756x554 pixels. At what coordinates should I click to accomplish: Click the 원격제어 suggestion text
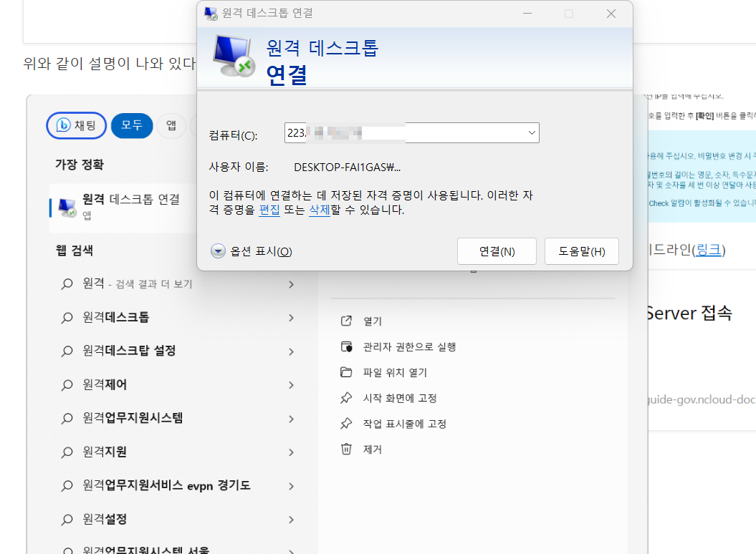click(x=105, y=385)
